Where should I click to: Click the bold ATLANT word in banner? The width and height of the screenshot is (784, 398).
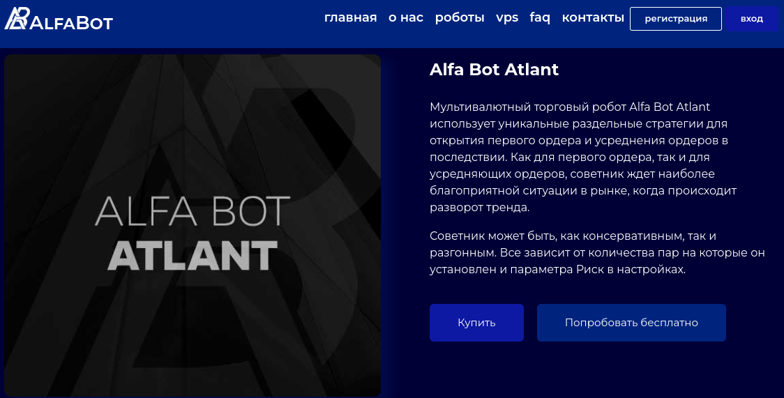point(193,256)
